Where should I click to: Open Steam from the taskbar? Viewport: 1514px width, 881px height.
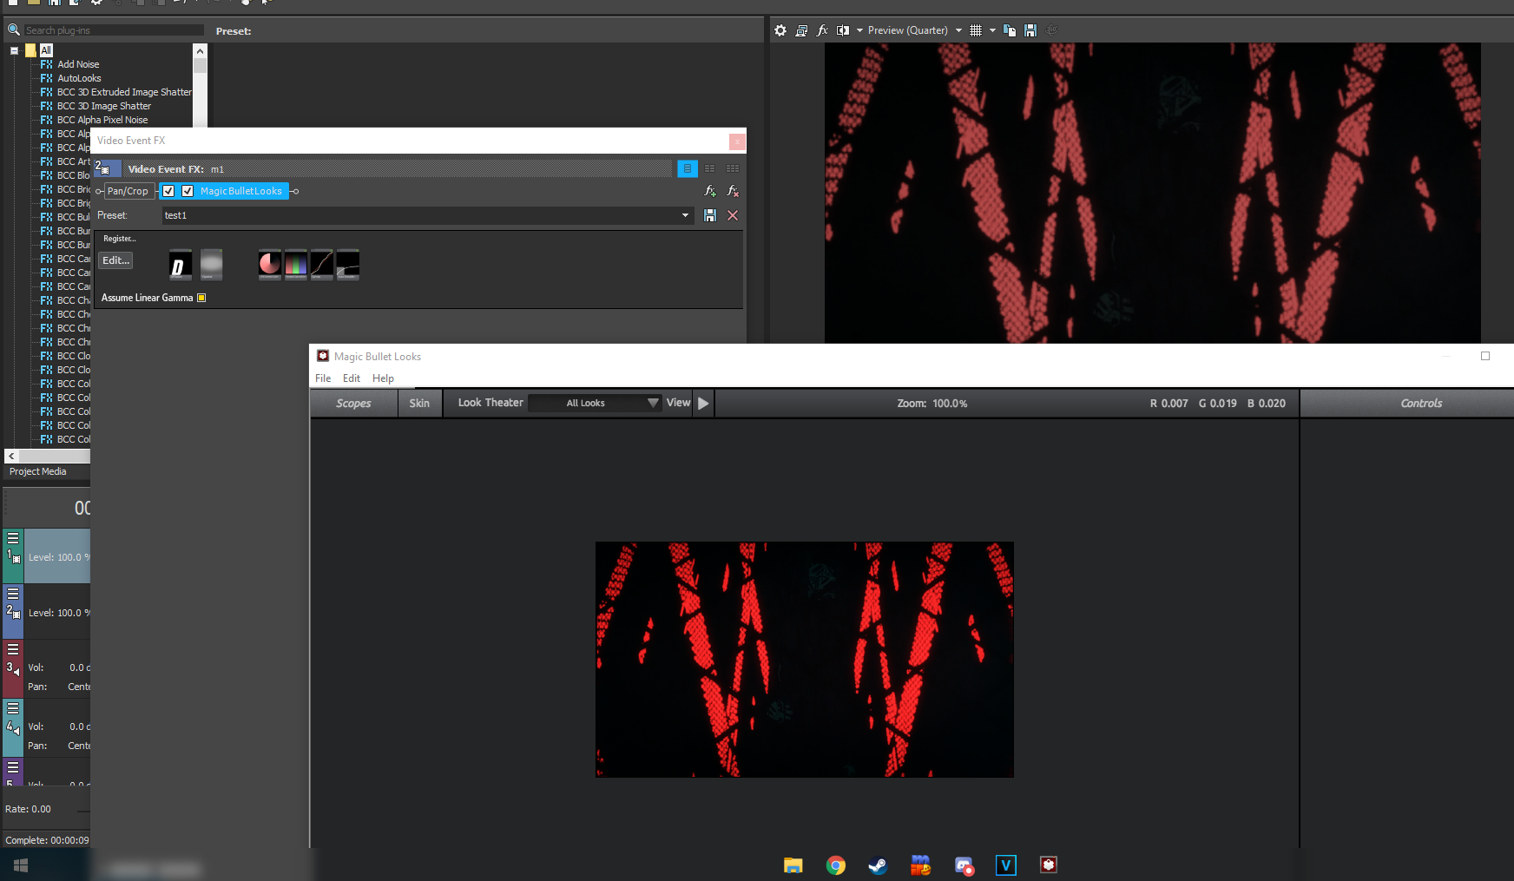click(x=878, y=865)
